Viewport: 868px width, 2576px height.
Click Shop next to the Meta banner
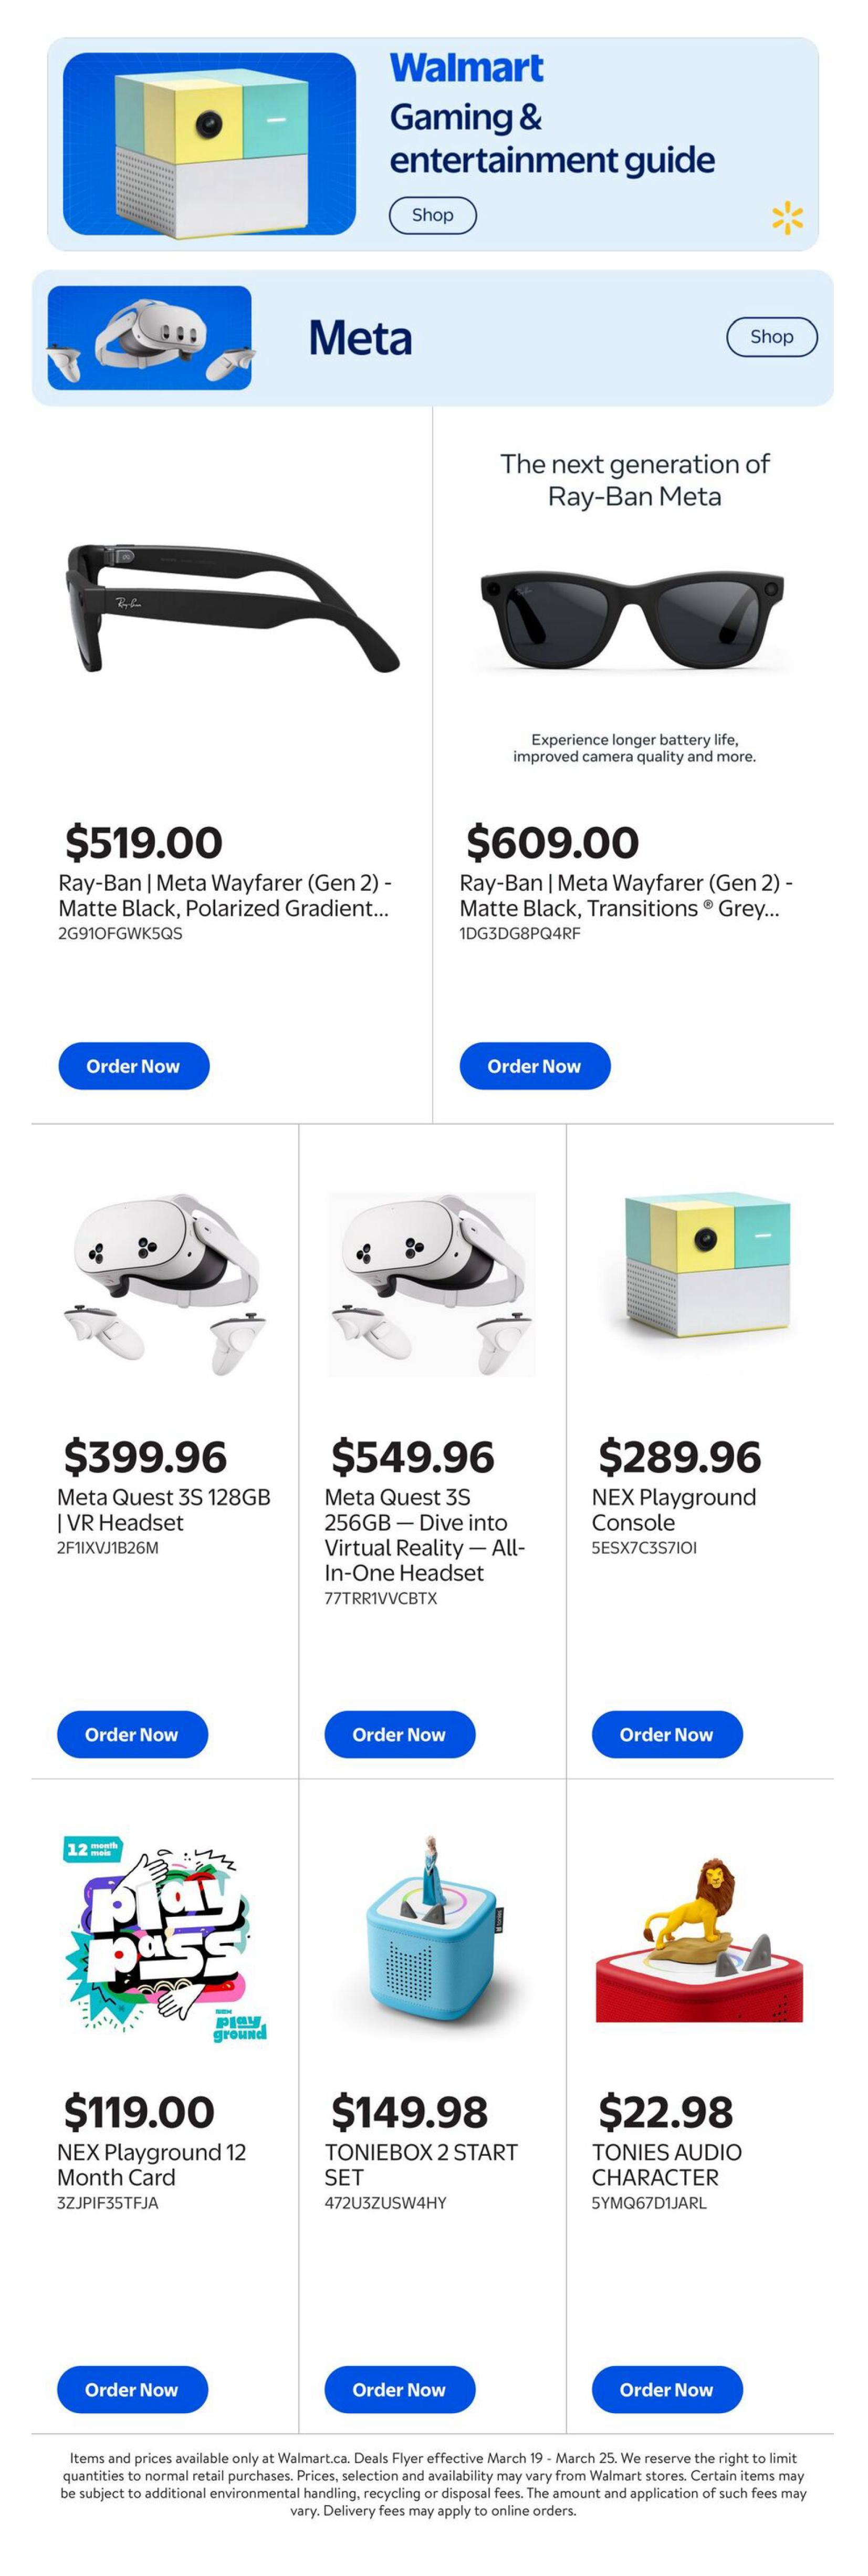(x=772, y=336)
